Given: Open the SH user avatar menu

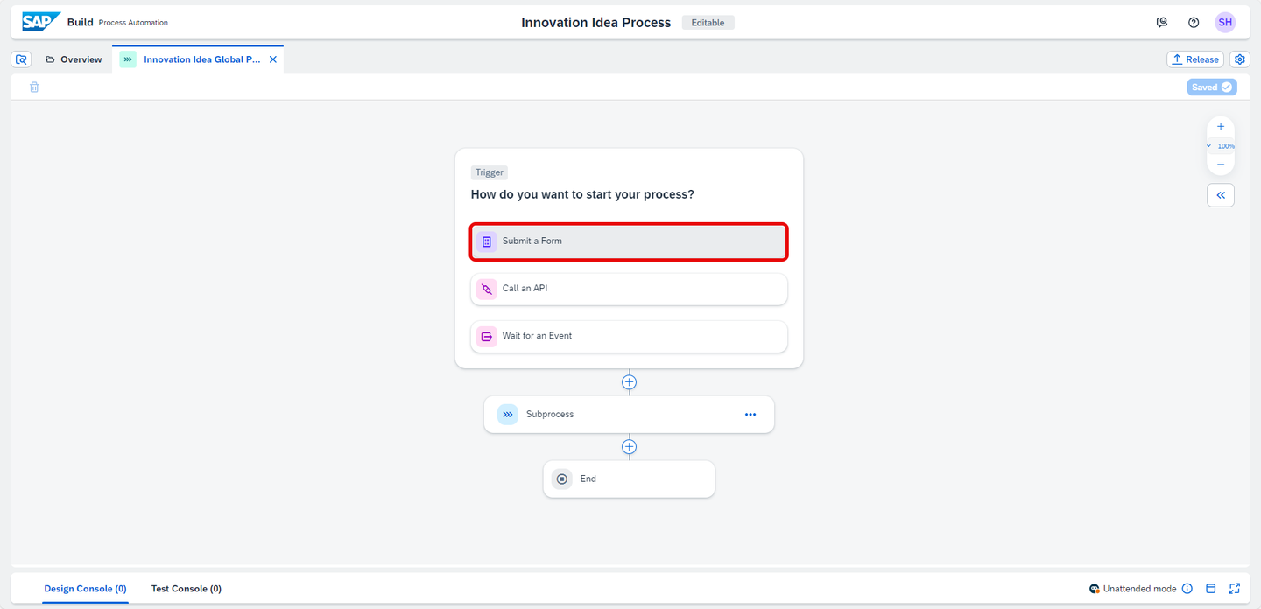Looking at the screenshot, I should point(1225,23).
